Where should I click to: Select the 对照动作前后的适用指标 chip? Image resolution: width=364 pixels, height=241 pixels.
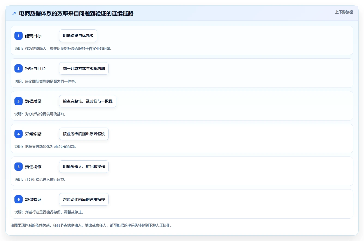tap(84, 199)
